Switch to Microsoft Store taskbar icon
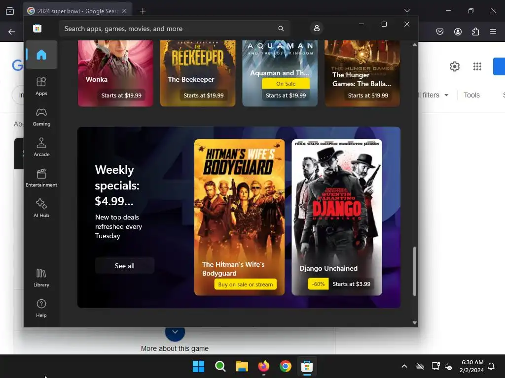 click(307, 366)
